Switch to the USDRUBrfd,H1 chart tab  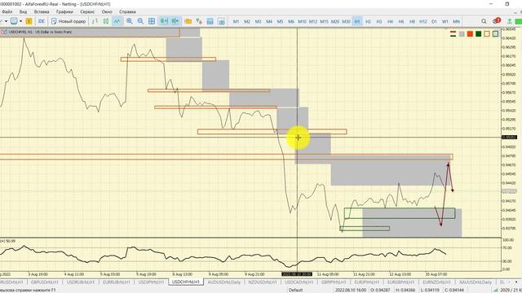[81, 282]
